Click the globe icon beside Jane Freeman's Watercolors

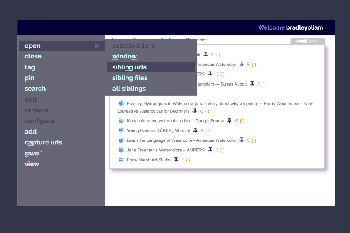tap(121, 150)
